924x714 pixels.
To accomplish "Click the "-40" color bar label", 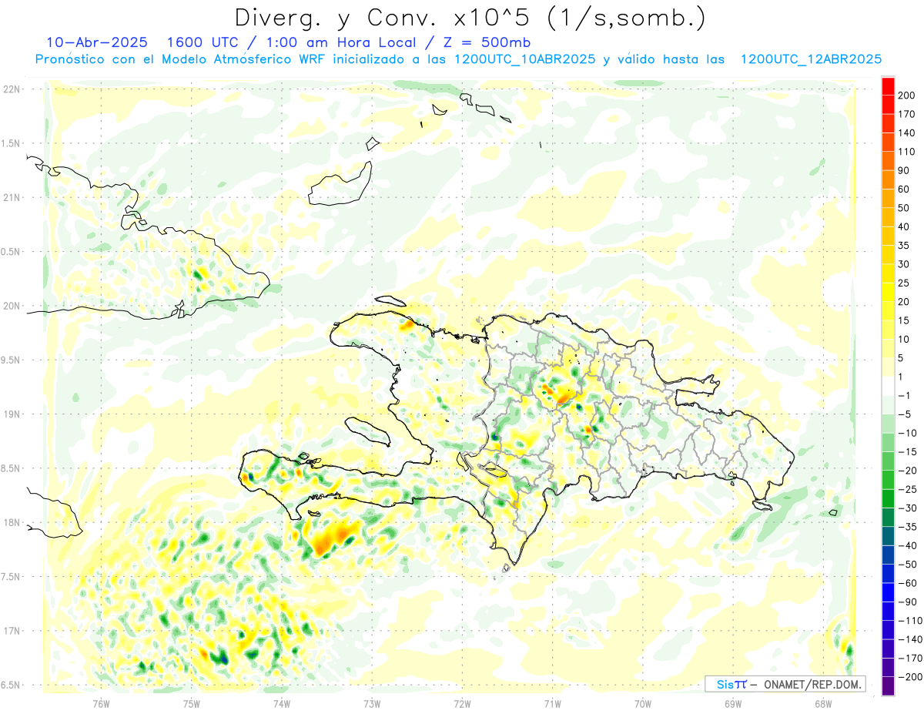I will click(x=909, y=546).
